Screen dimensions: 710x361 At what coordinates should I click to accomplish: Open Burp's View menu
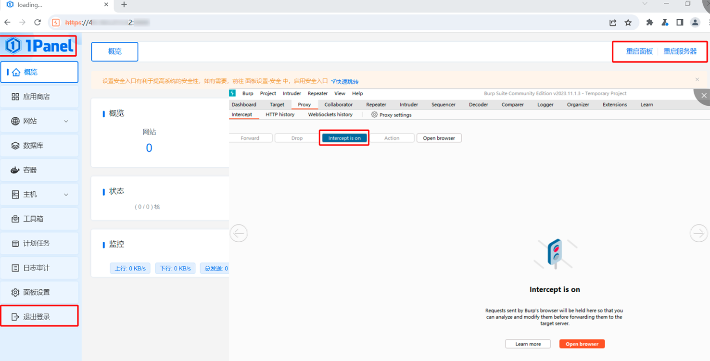tap(340, 94)
